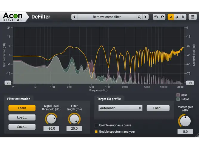Search presets with the magnifier icon

tap(139, 17)
